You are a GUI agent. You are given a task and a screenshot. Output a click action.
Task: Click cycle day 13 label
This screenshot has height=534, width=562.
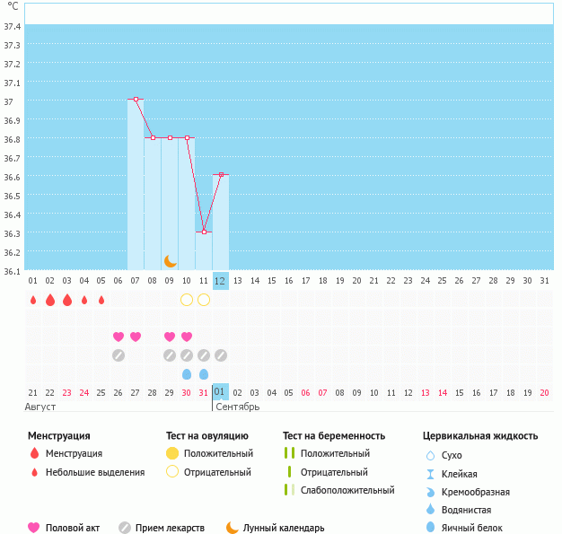(238, 281)
